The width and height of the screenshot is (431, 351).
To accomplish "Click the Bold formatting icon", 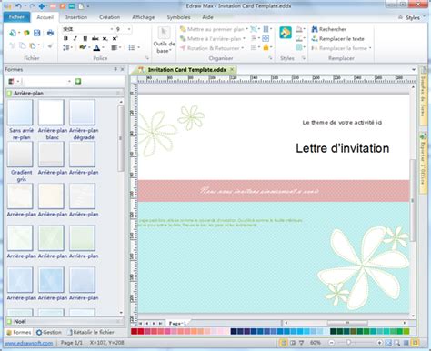I will [65, 38].
